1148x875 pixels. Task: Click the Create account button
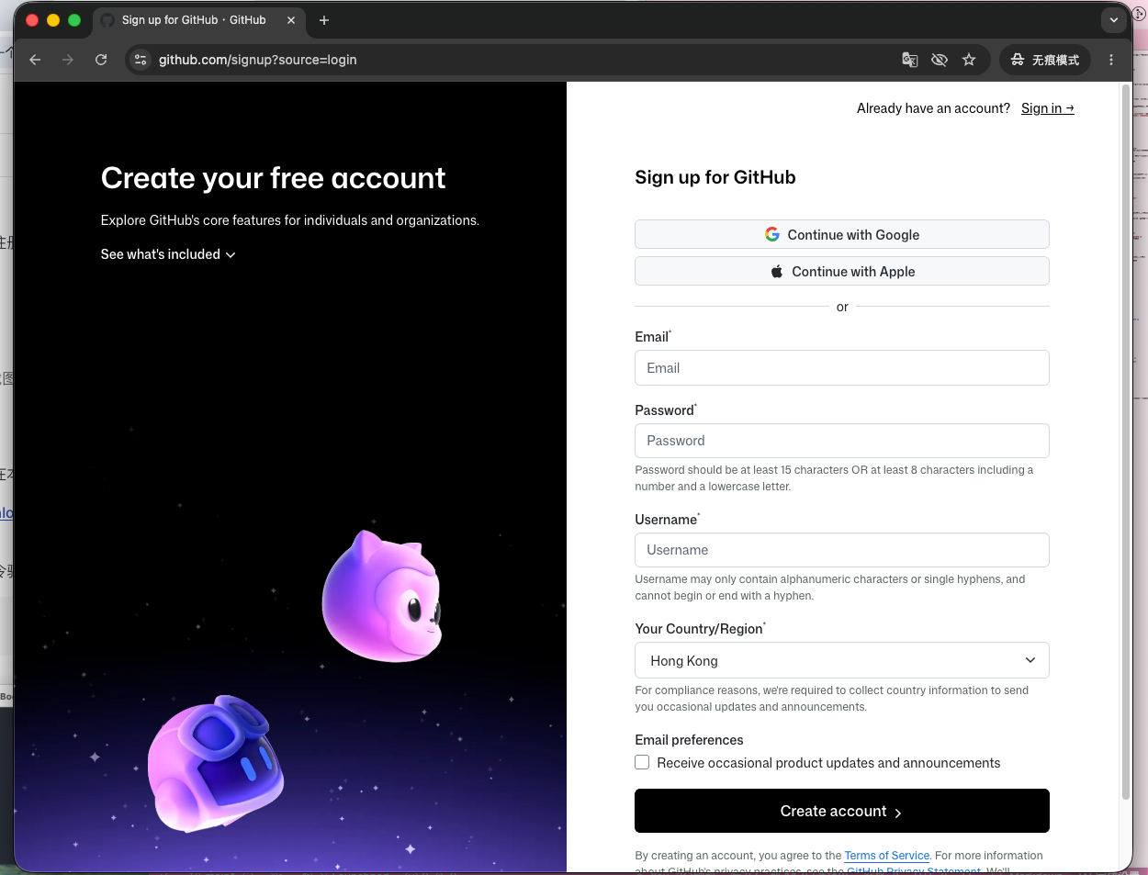841,811
